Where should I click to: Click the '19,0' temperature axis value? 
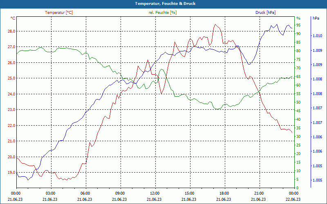[x=12, y=173]
